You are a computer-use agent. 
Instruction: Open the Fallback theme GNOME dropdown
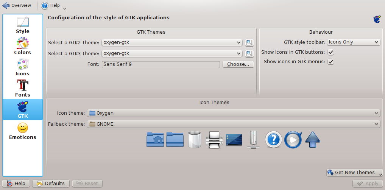click(x=233, y=124)
